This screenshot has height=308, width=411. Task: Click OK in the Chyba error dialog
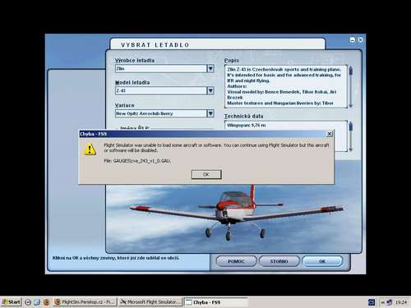pos(206,174)
